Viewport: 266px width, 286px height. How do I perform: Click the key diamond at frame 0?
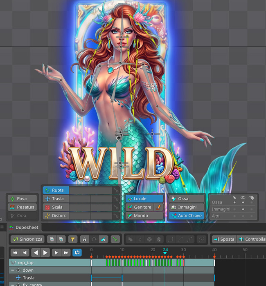[x=91, y=257]
